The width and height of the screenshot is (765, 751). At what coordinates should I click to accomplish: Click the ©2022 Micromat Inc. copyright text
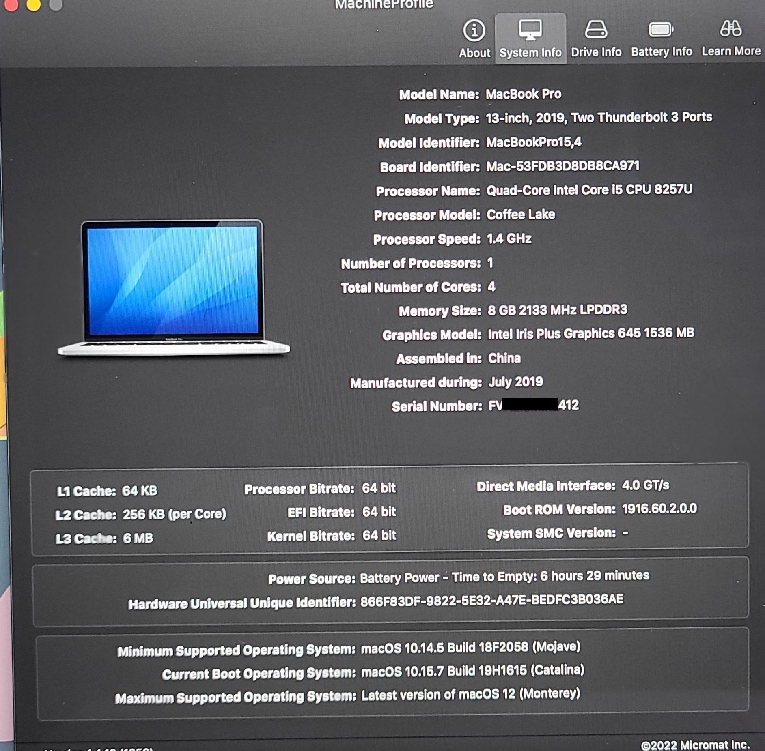695,745
